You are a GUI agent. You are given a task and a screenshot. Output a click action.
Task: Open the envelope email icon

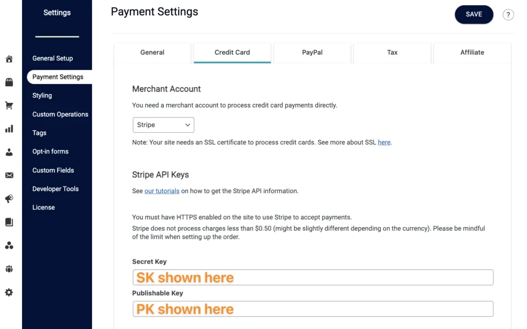pyautogui.click(x=9, y=176)
